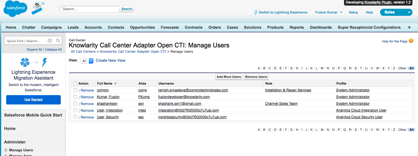Open Kumar, Fusion full name link
Image resolution: width=418 pixels, height=156 pixels.
(108, 97)
